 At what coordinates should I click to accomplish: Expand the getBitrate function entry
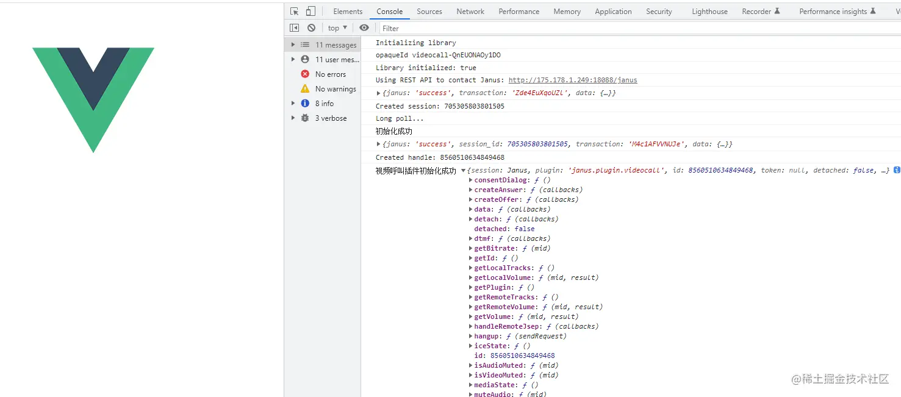click(x=470, y=248)
